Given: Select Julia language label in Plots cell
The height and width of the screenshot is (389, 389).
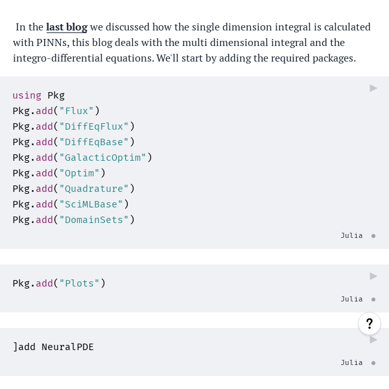Looking at the screenshot, I should [x=351, y=299].
